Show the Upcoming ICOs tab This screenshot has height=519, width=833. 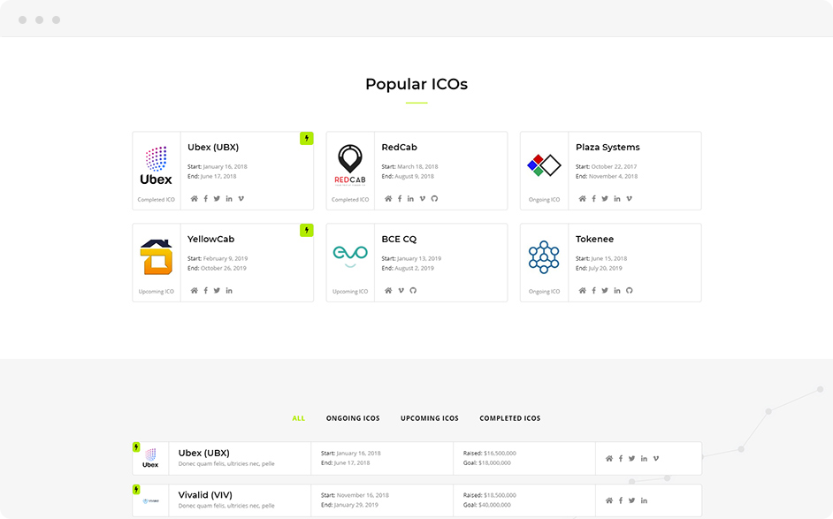429,418
